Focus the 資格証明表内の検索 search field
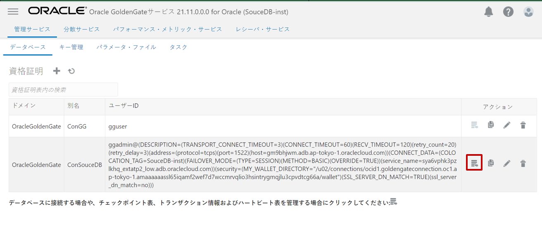The image size is (542, 239). point(63,89)
